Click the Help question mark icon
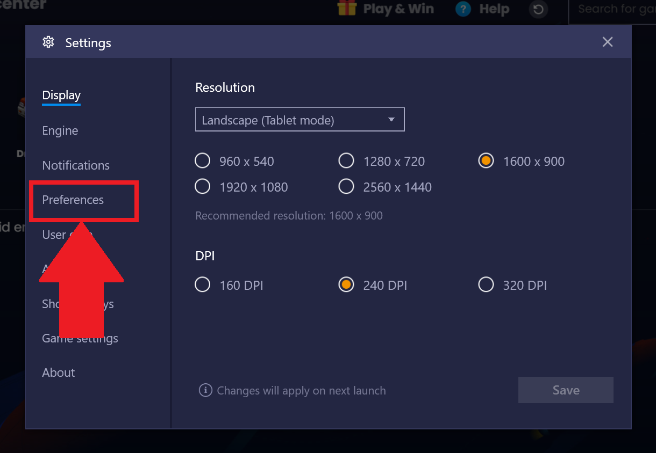656x453 pixels. point(463,9)
